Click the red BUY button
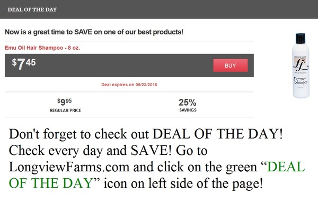 coord(231,66)
